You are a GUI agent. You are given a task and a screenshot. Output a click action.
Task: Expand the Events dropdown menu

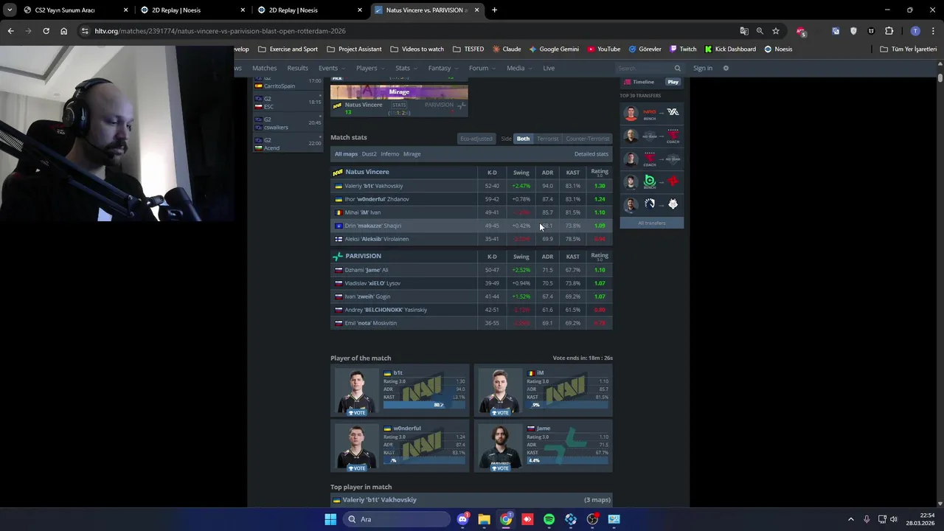(332, 68)
